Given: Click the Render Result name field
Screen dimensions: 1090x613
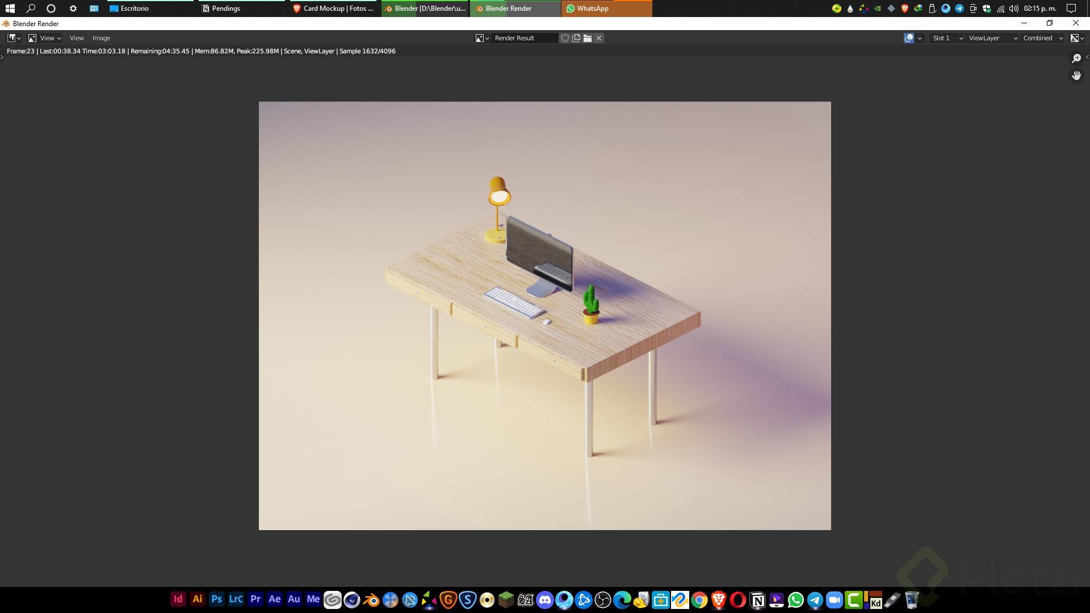Looking at the screenshot, I should [523, 38].
